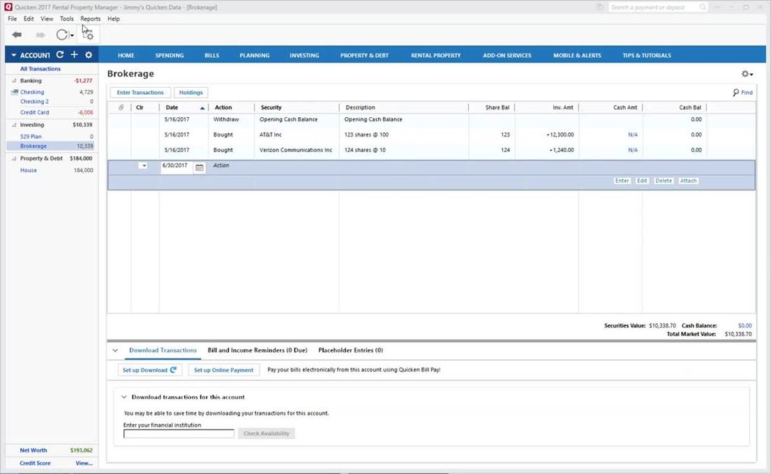Open the calendar date picker icon

click(200, 167)
